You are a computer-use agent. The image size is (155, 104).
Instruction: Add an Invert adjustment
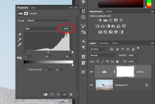click(100, 32)
